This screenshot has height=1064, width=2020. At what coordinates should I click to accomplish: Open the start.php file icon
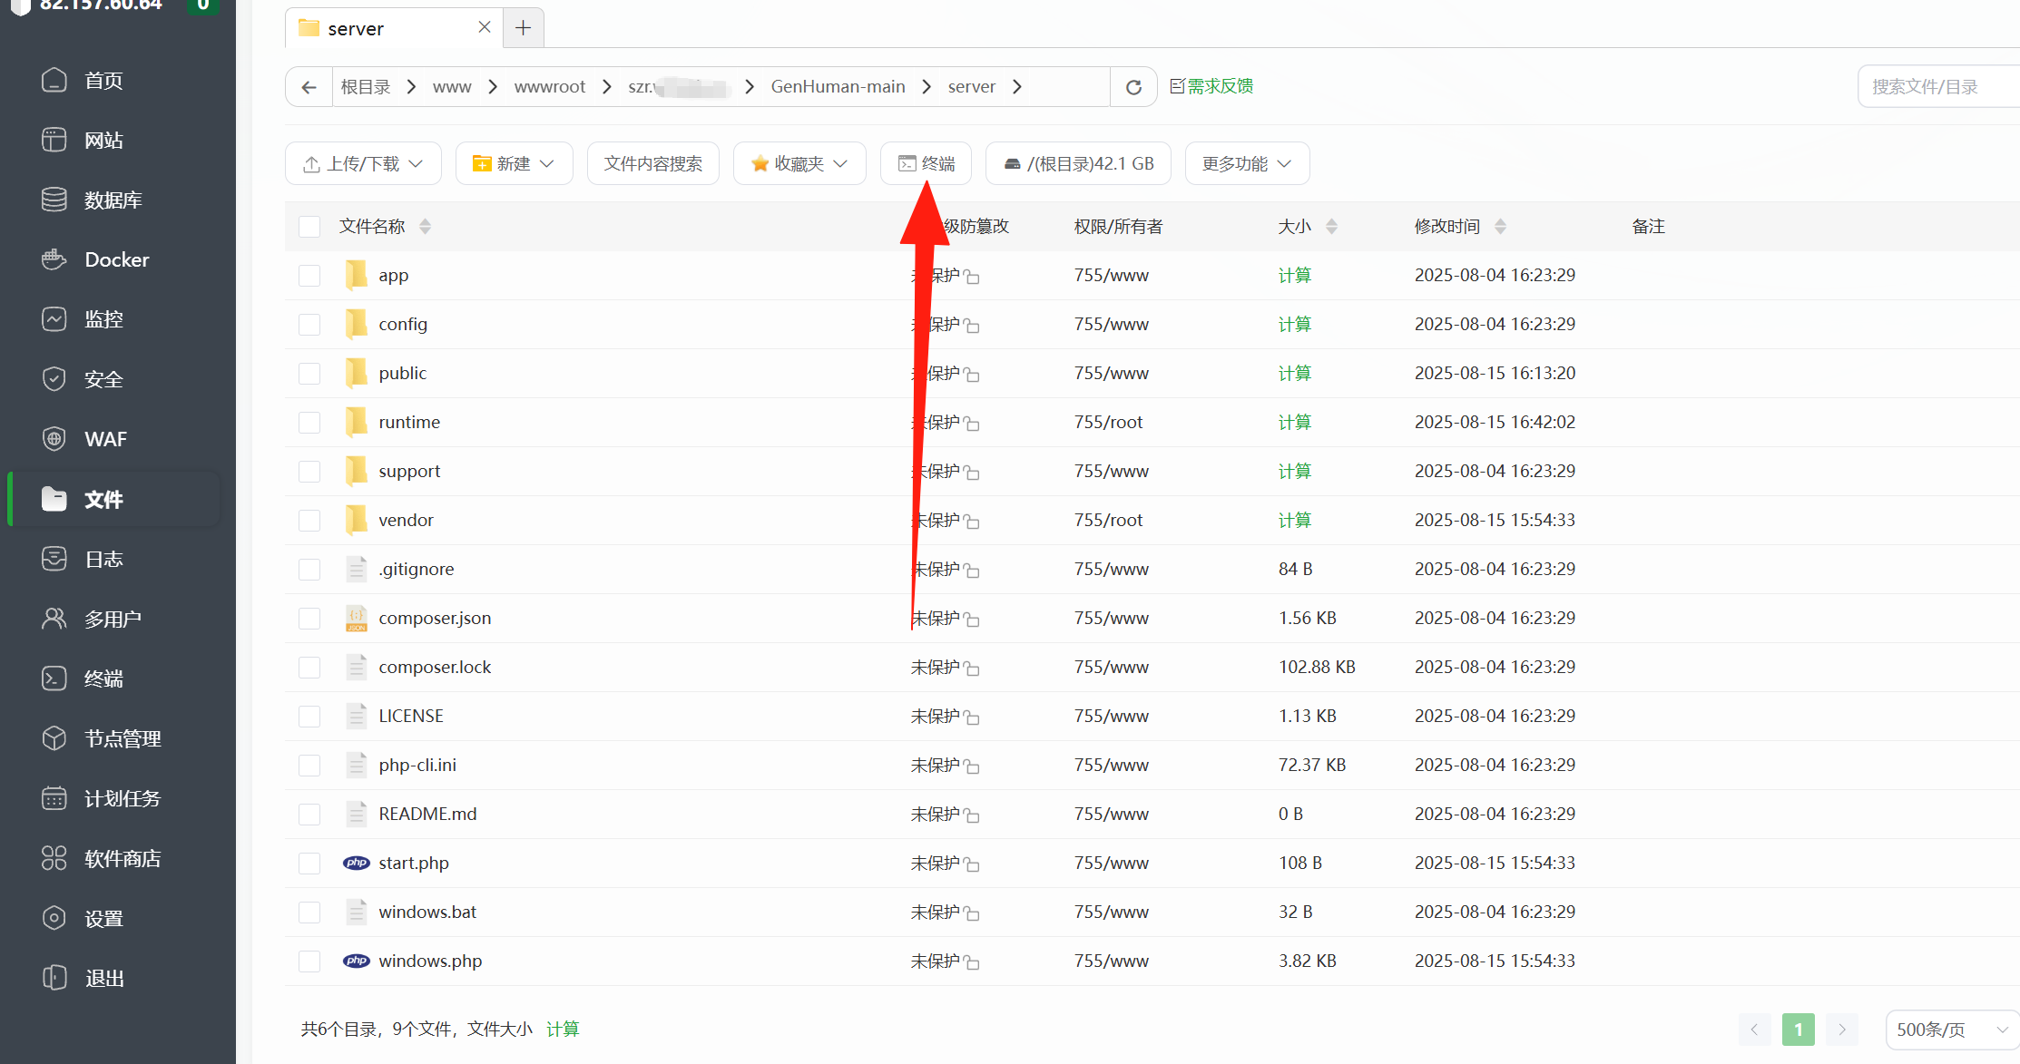(356, 863)
